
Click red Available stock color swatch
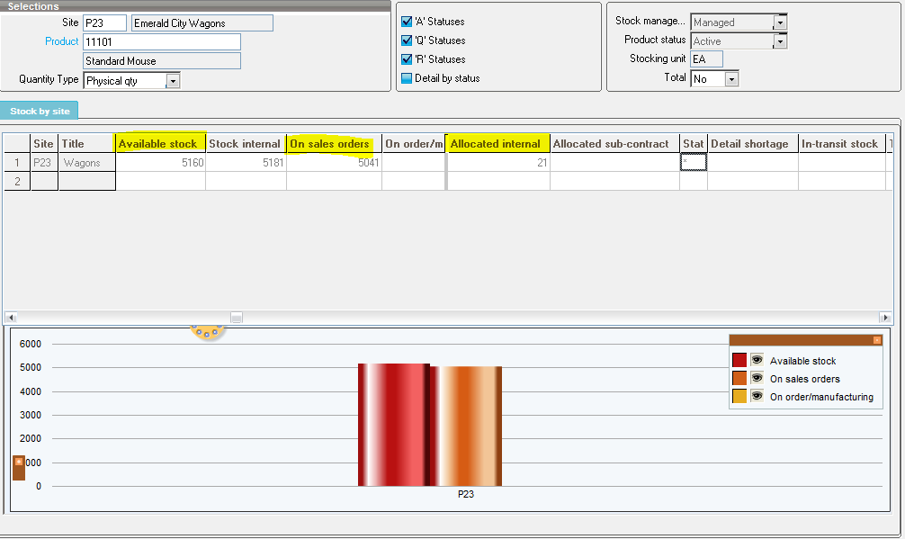pos(739,360)
